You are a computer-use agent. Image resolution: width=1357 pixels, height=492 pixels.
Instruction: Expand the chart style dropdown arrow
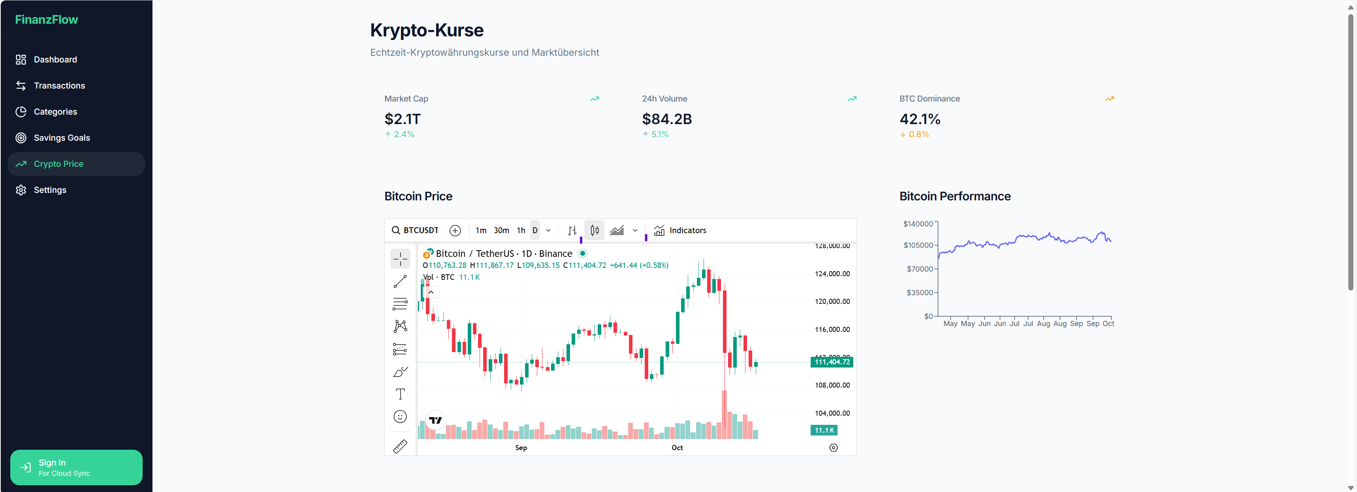635,231
